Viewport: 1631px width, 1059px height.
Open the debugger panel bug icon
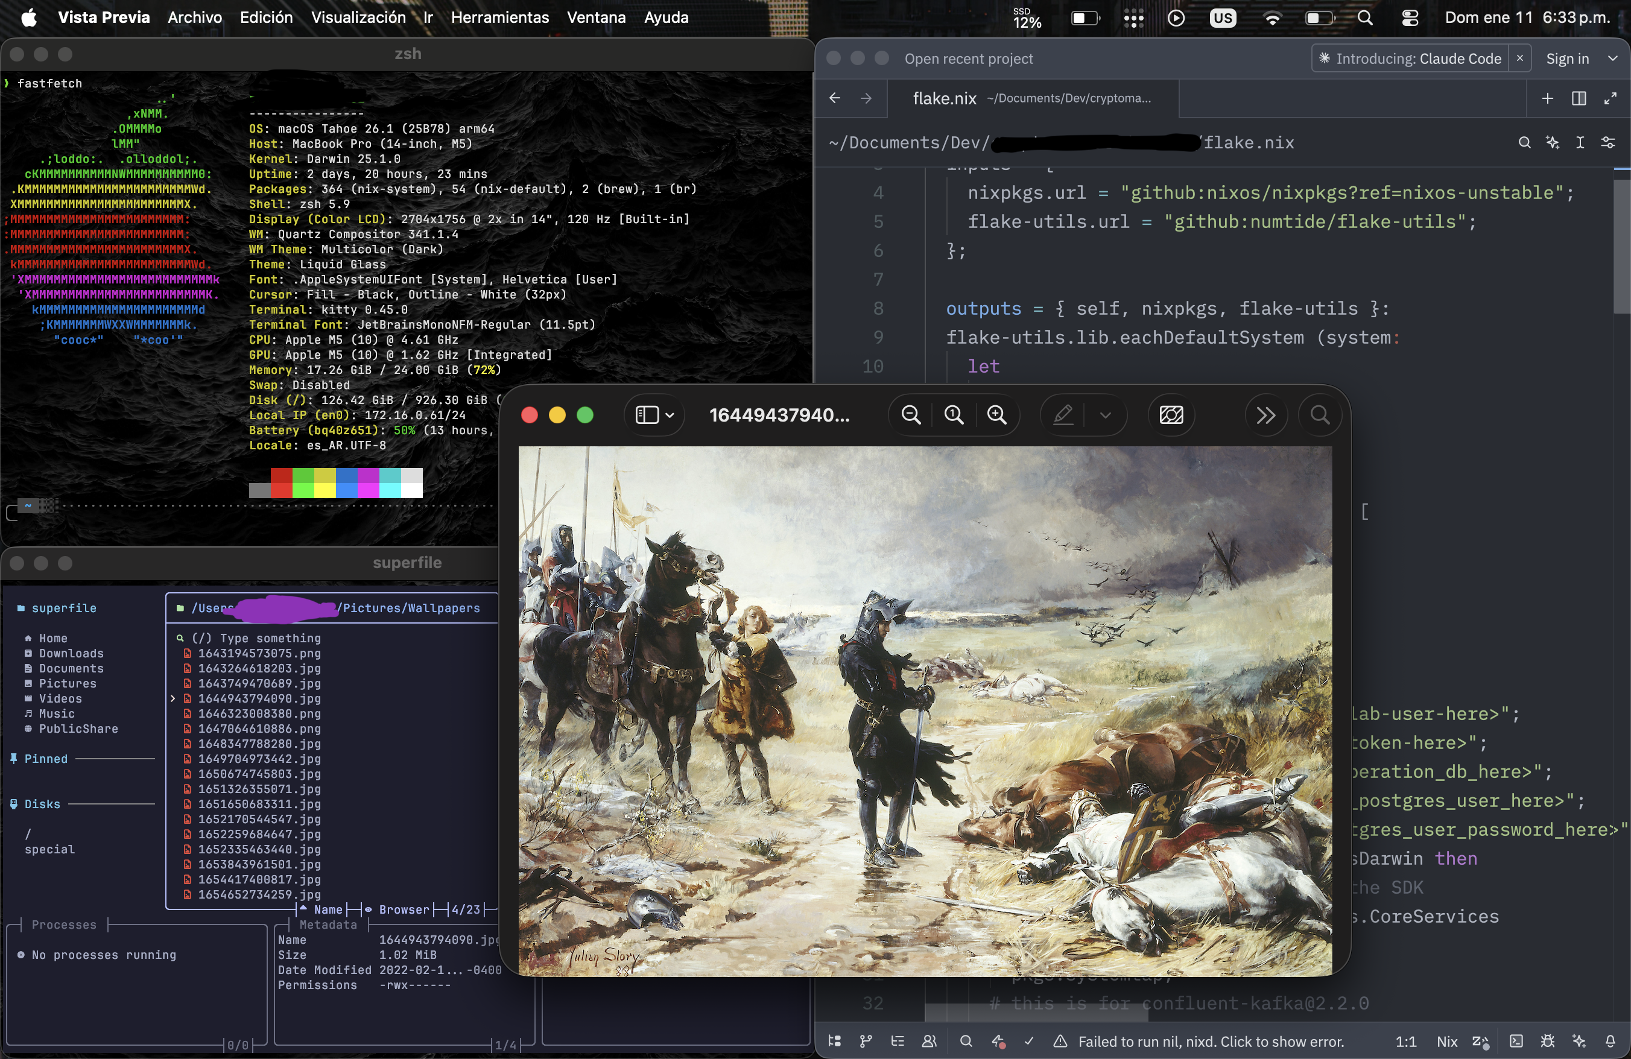click(1547, 1041)
